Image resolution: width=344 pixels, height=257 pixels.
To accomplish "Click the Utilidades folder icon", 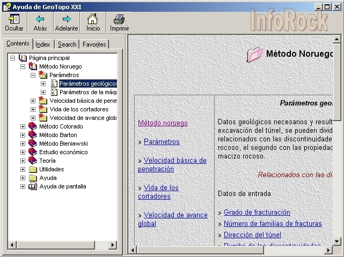I will [x=33, y=169].
